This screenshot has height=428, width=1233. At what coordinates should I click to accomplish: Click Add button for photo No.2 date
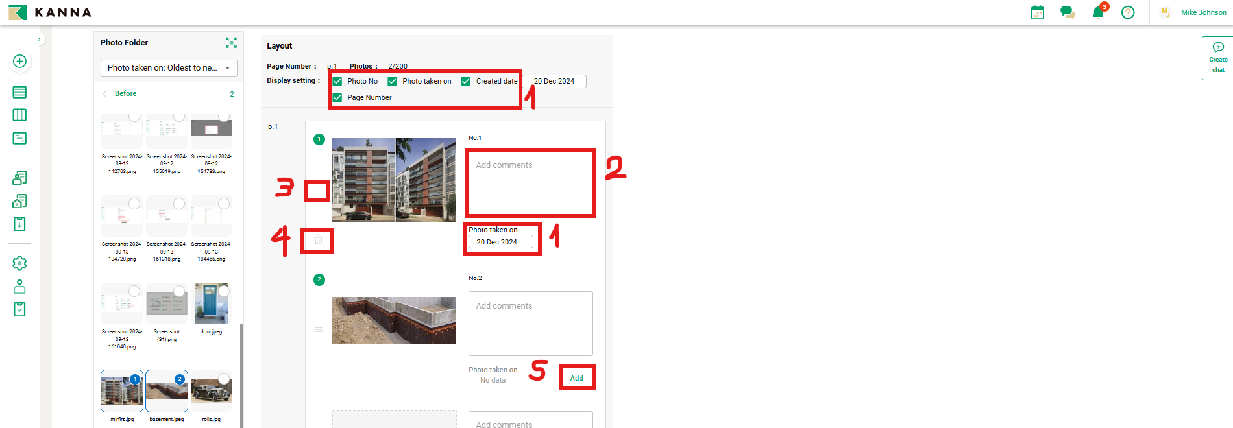tap(576, 378)
